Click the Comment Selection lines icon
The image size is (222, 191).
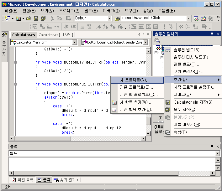(x=82, y=26)
